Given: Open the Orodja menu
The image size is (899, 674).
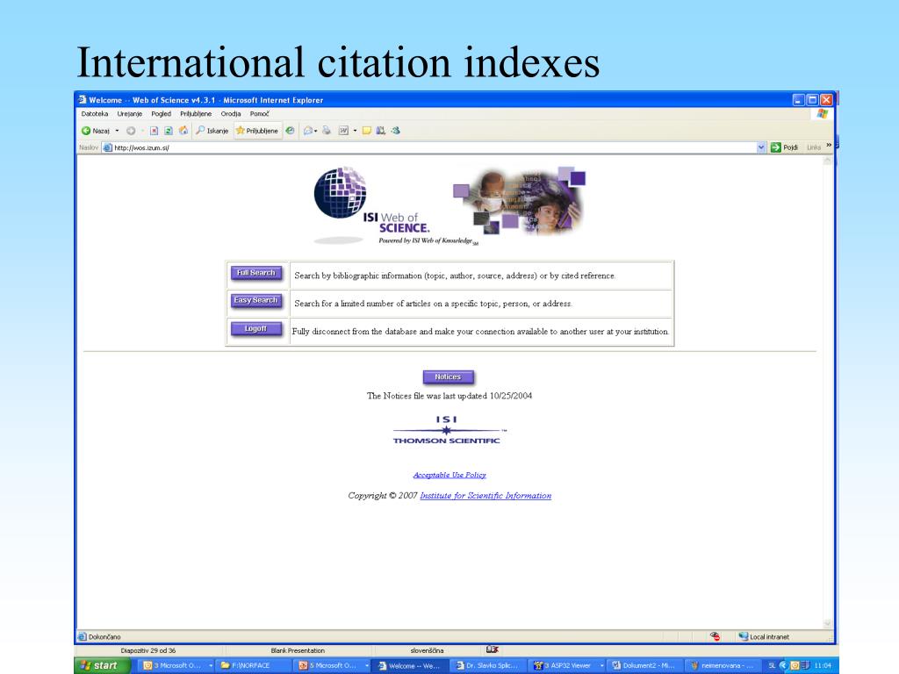Looking at the screenshot, I should point(231,114).
